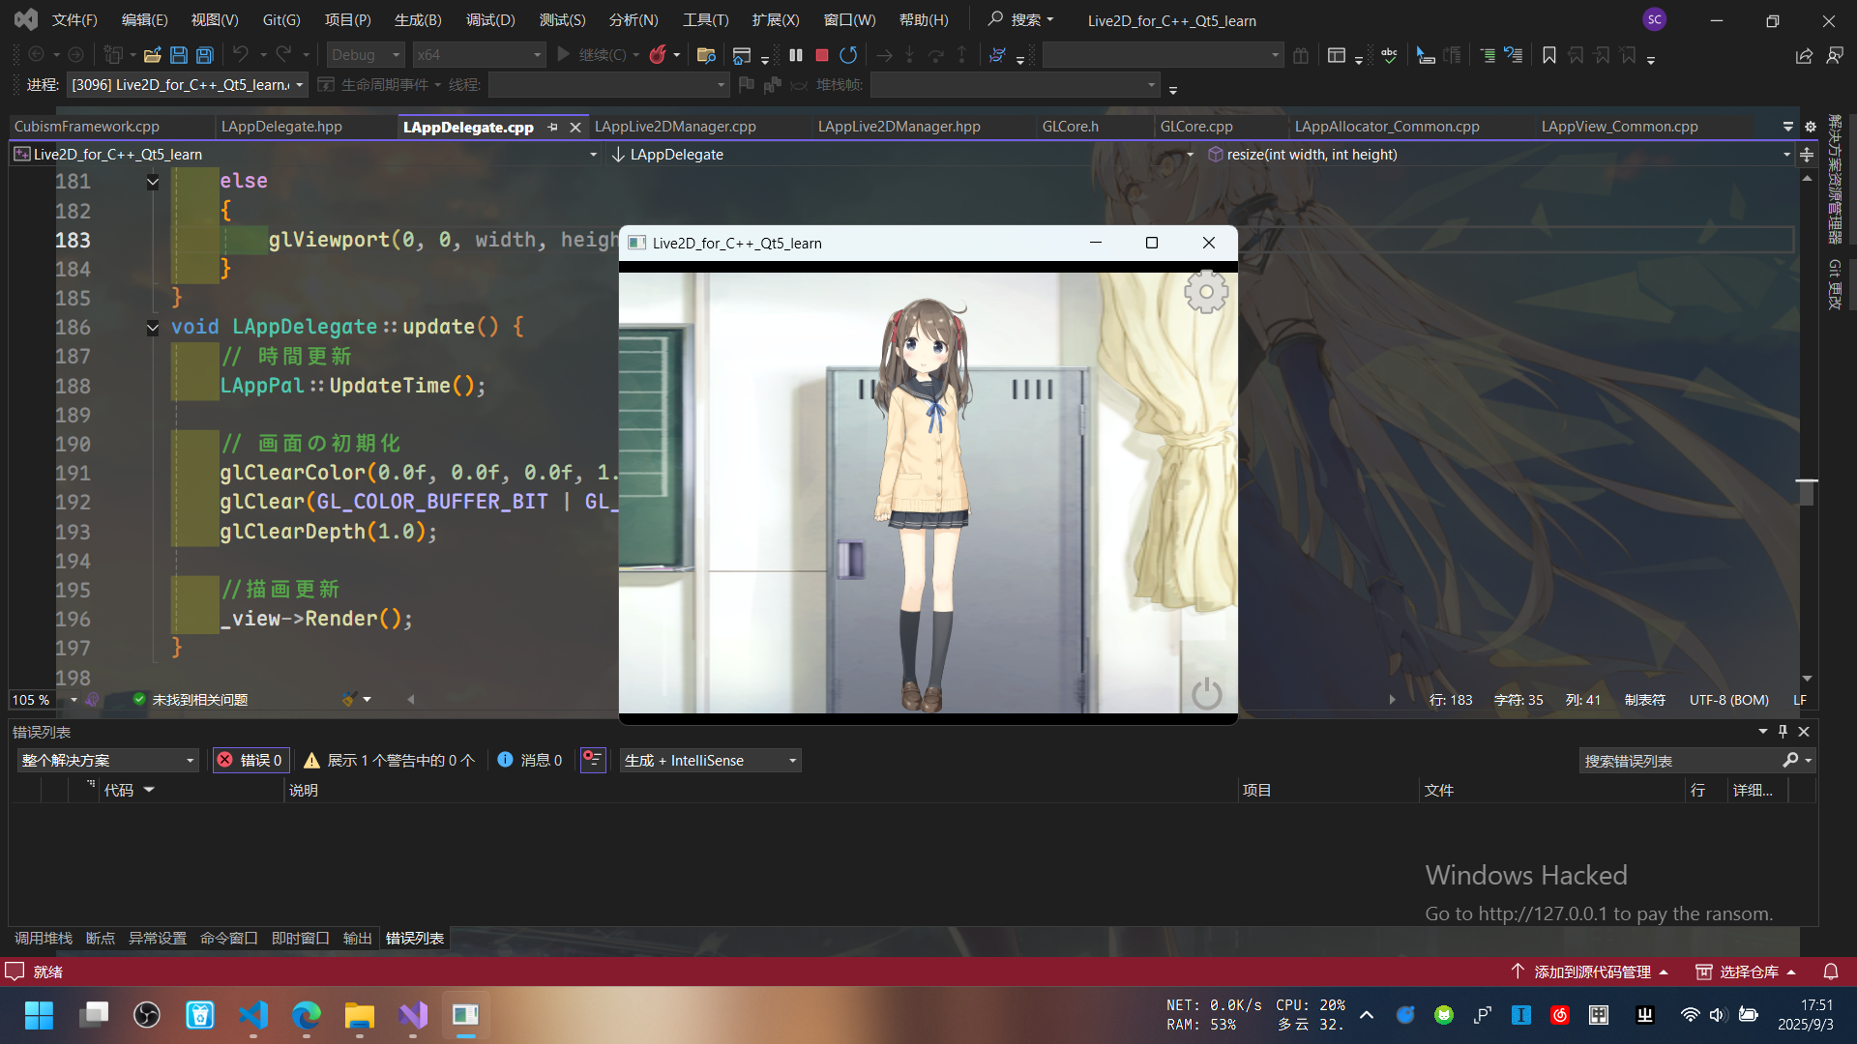
Task: Toggle the Messages 0 filter
Action: (x=530, y=760)
